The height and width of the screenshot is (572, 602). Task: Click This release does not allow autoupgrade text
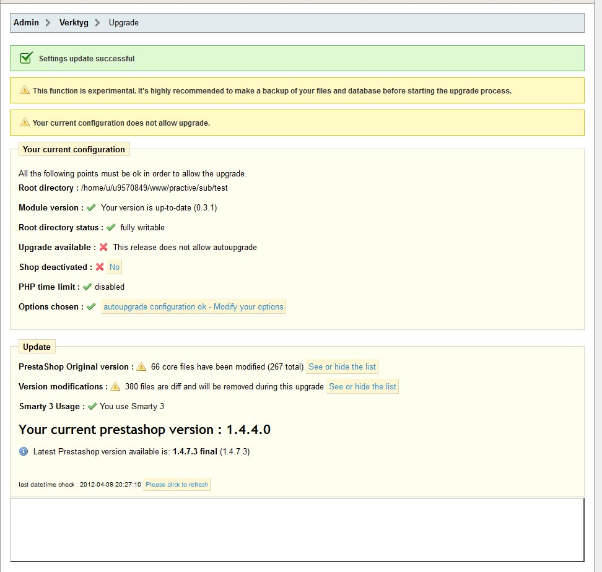click(x=185, y=248)
